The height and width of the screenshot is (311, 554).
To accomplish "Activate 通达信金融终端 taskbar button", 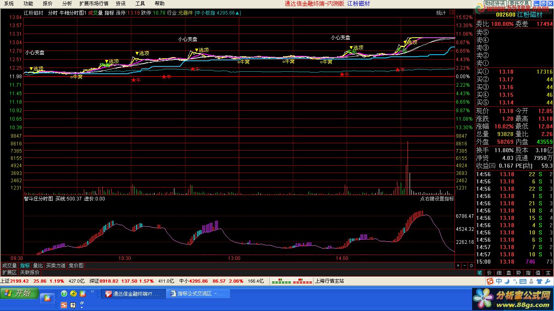I will pyautogui.click(x=133, y=294).
